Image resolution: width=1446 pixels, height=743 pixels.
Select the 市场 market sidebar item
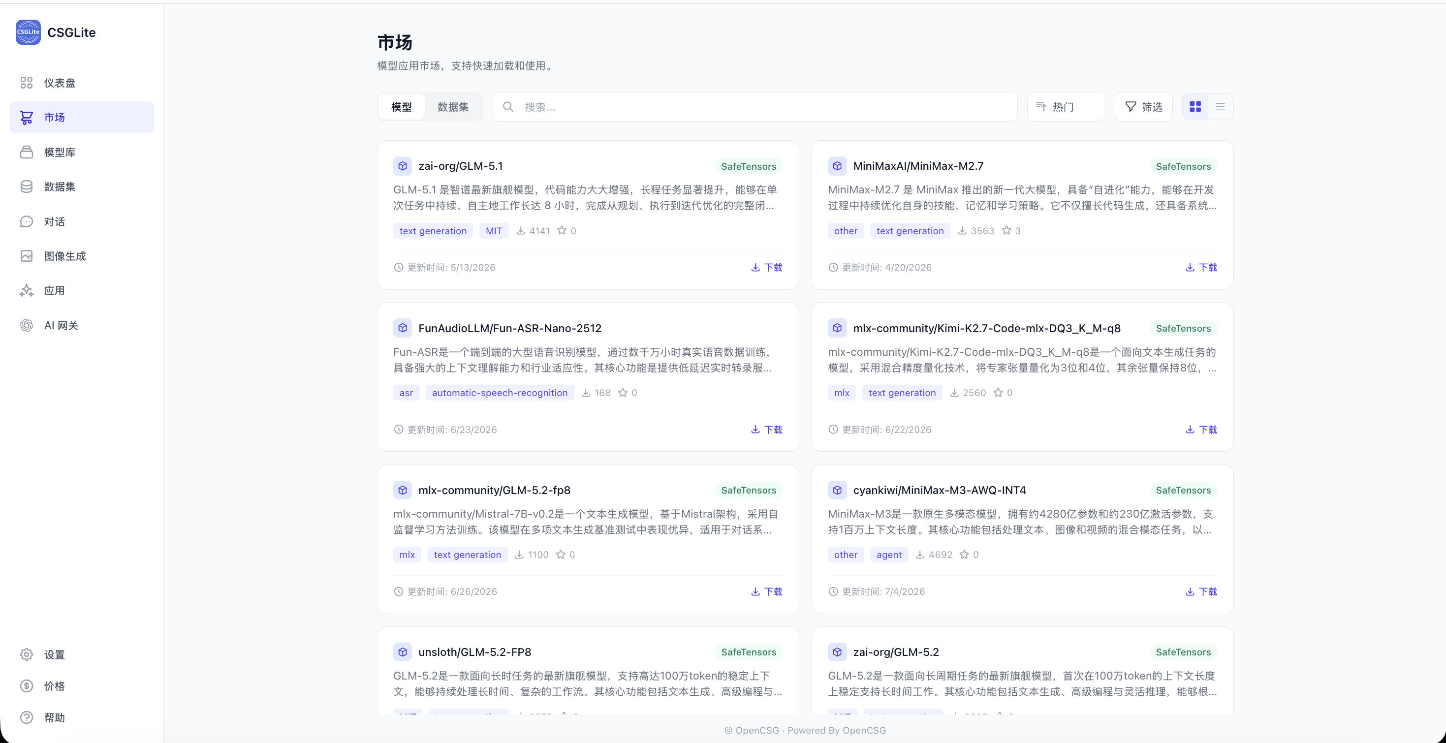click(x=81, y=117)
